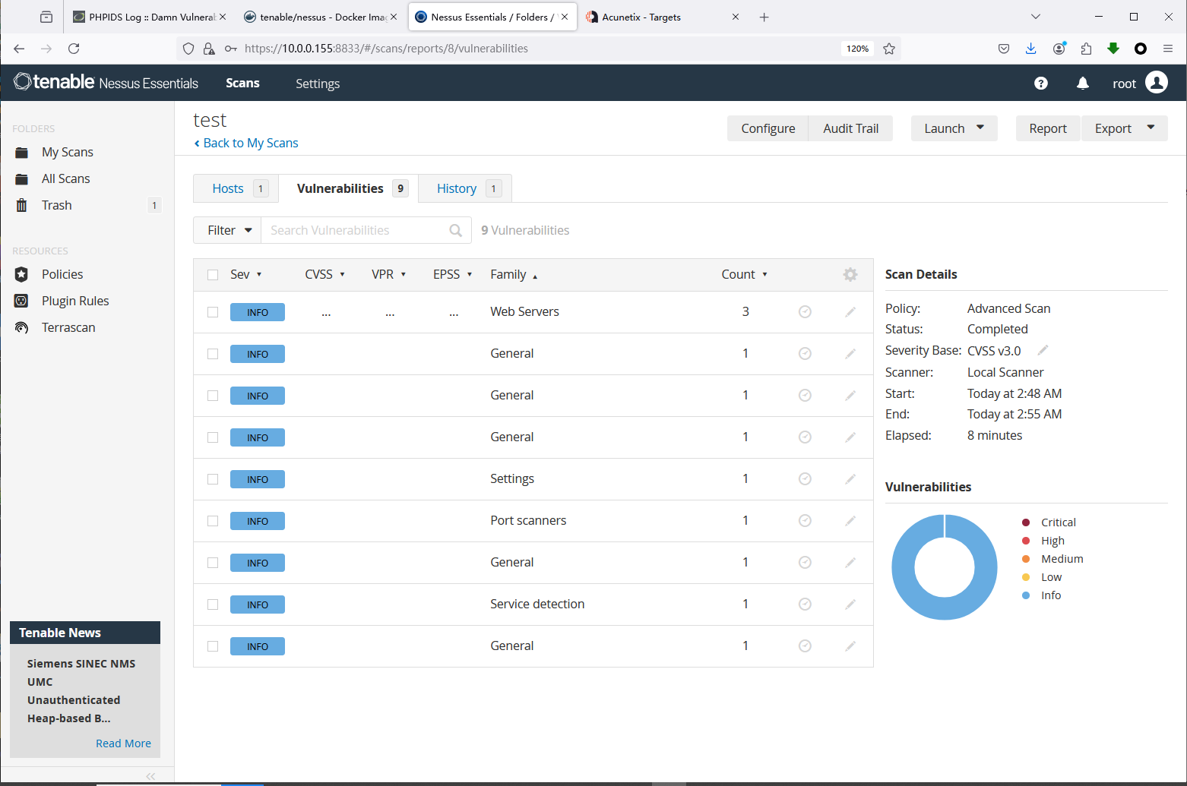Open Firefox downloads arrow icon

(1030, 49)
